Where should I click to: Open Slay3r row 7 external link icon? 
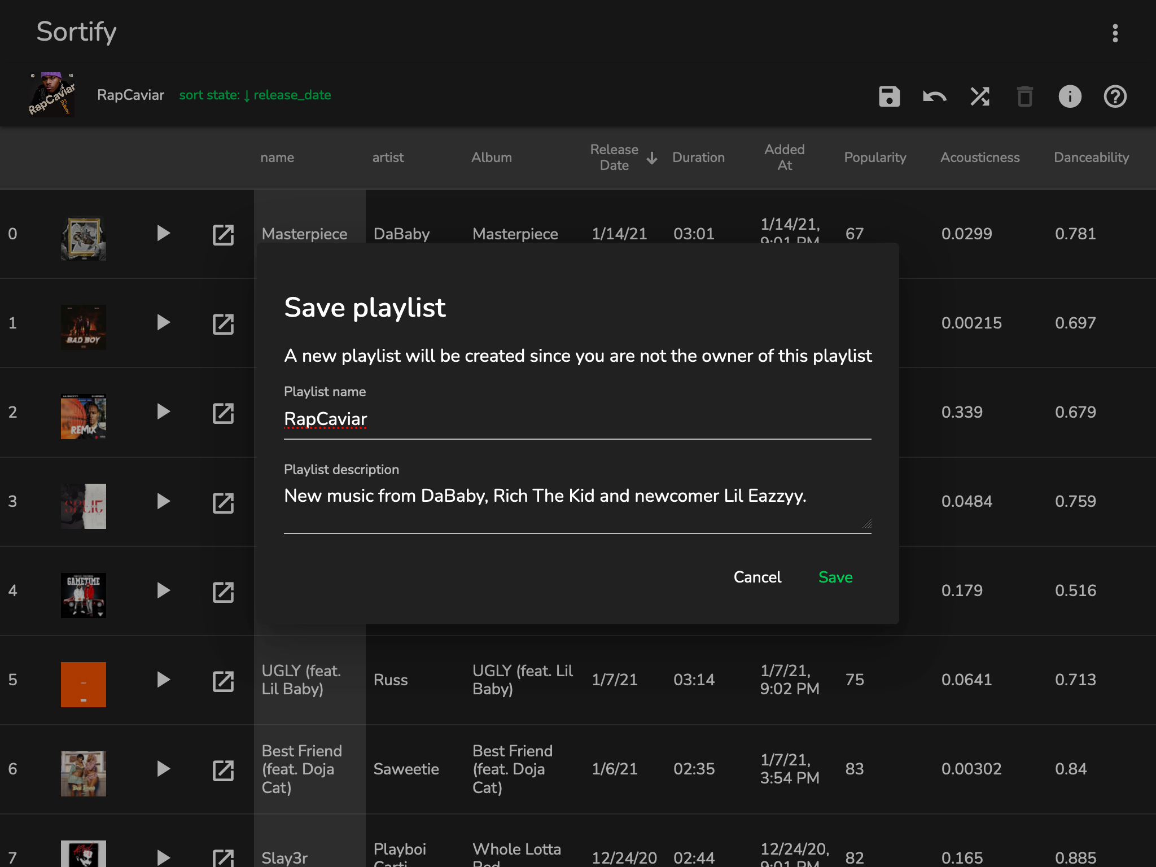pos(223,858)
